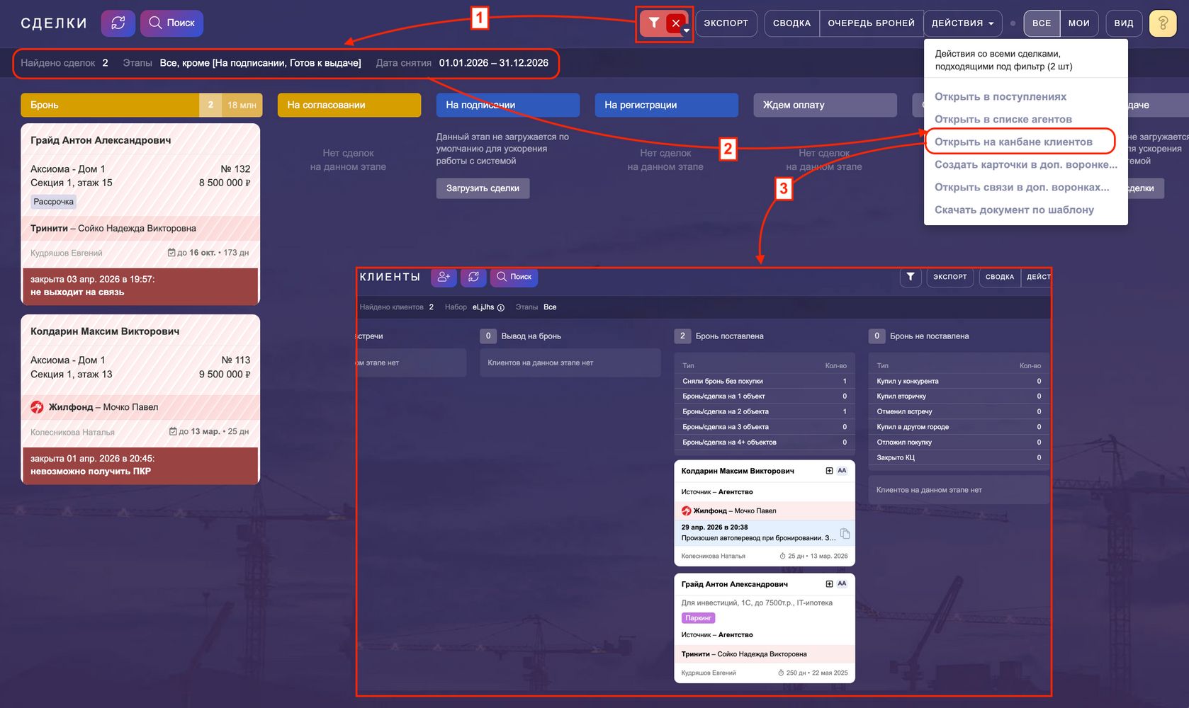Expand the small arrow beside the filter button

pos(686,30)
